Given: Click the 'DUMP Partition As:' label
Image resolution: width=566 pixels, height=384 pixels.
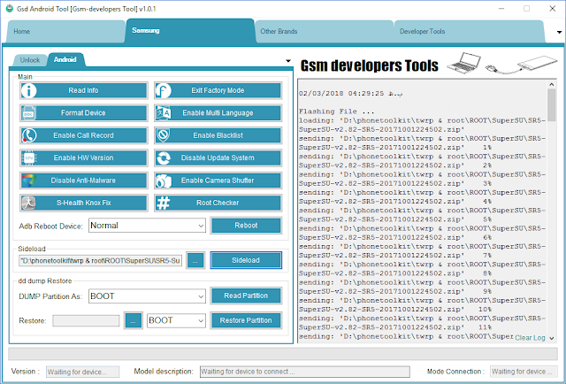Looking at the screenshot, I should click(x=50, y=296).
